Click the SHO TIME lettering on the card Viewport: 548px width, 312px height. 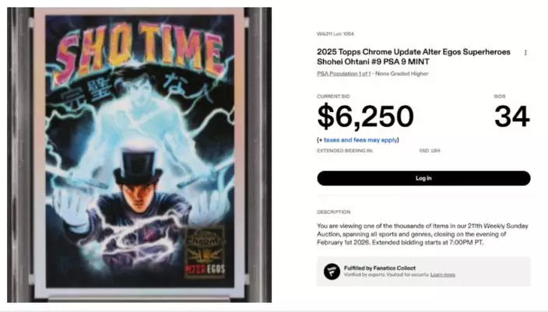point(140,50)
